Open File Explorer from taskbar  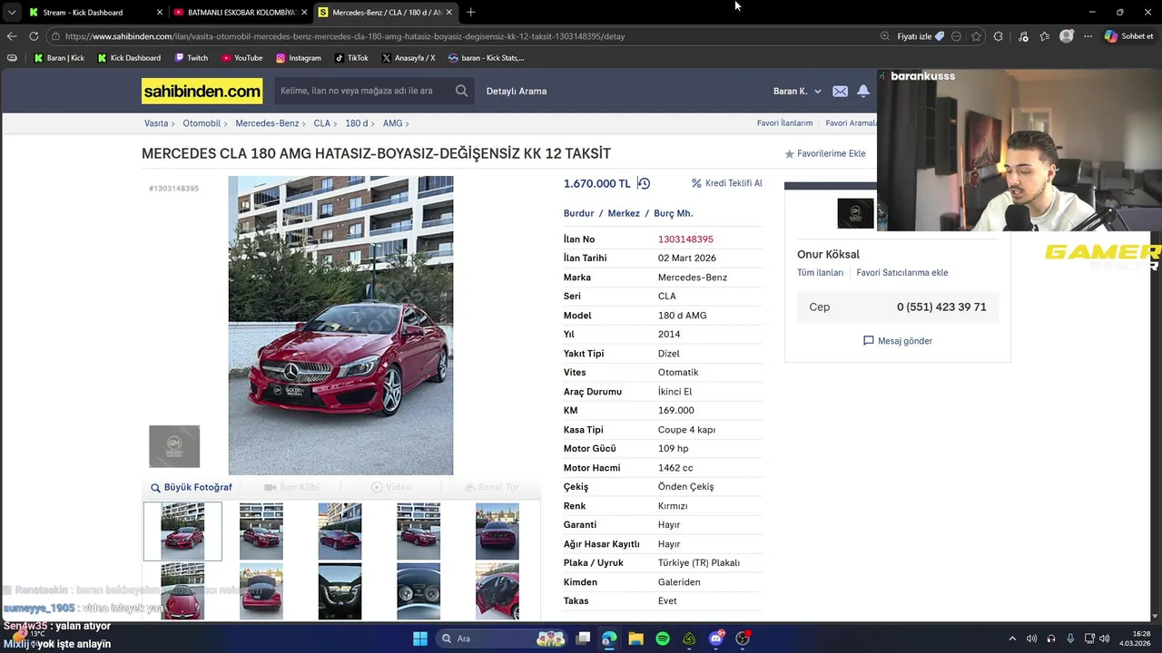(635, 638)
